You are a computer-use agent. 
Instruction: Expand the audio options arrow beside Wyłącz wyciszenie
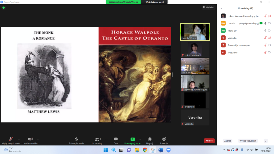tap(18, 139)
